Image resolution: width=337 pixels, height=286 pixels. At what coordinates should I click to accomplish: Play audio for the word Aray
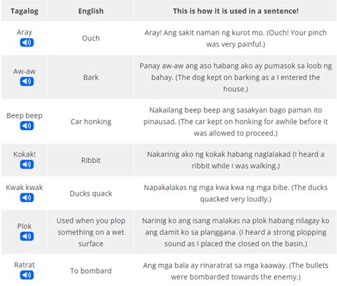click(x=27, y=43)
